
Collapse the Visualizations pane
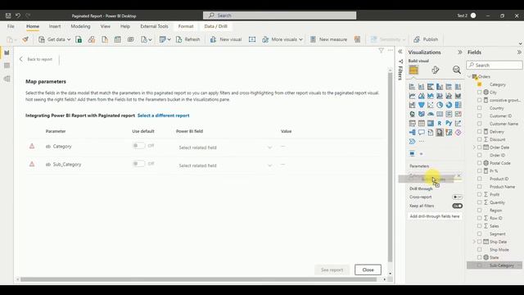point(460,52)
